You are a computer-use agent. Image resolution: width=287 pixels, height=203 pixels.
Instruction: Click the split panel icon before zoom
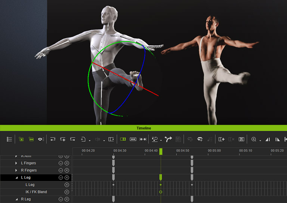pos(241,139)
